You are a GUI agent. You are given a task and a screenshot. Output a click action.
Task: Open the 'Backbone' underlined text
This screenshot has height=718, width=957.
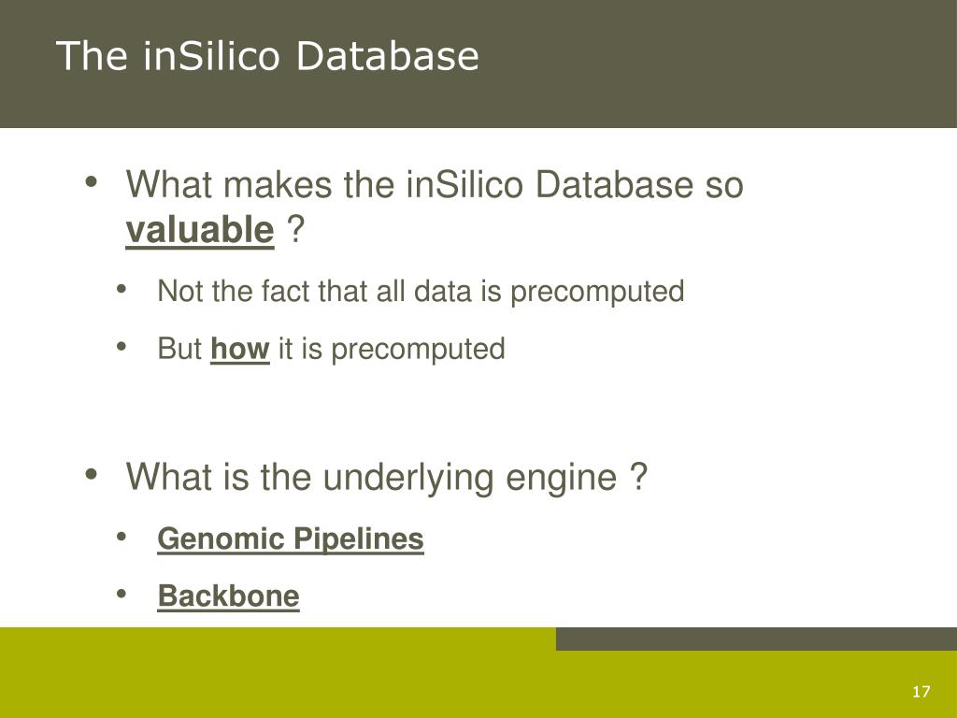point(228,596)
